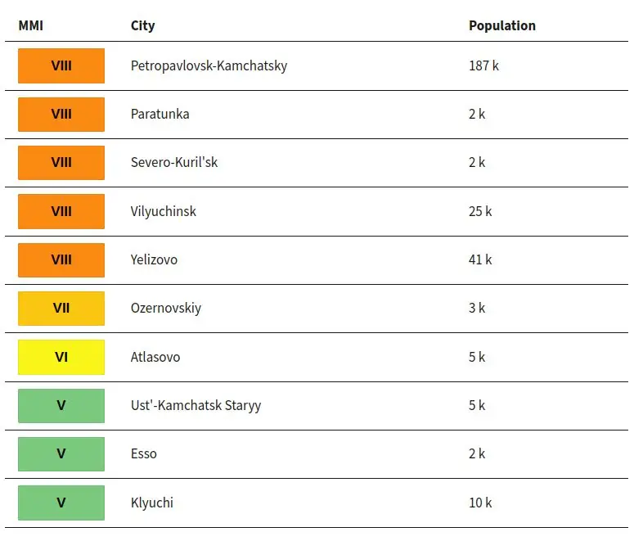Viewport: 634px width, 541px height.
Task: Select the Vilyuchinsk city name
Action: click(164, 211)
